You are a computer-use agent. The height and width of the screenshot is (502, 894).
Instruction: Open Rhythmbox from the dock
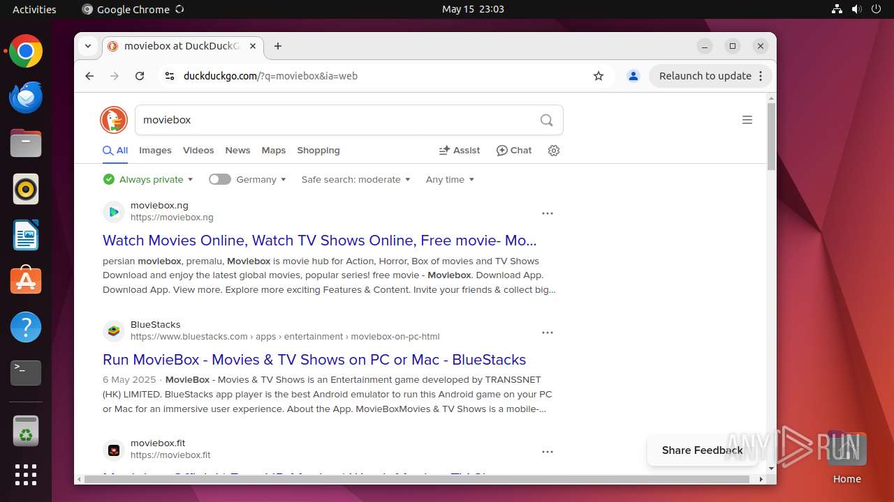pos(26,190)
